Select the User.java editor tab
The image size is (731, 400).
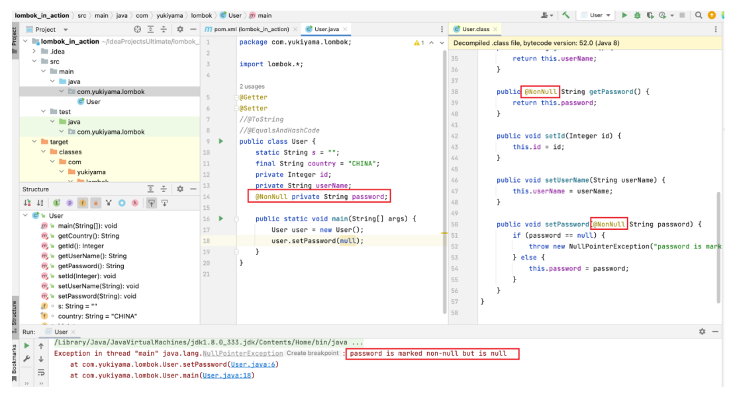(x=327, y=29)
